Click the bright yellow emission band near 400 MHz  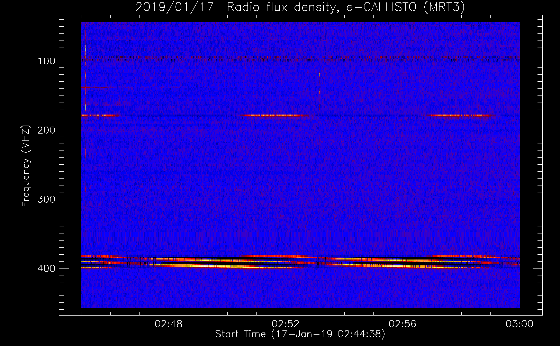300,262
